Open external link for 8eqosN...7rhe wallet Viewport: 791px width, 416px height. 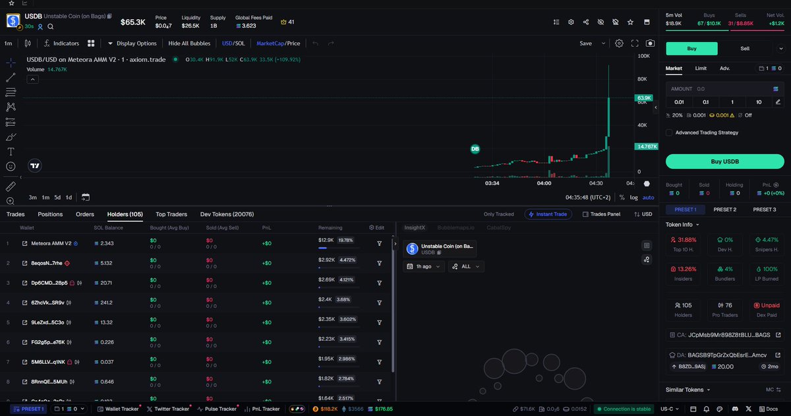pos(25,263)
